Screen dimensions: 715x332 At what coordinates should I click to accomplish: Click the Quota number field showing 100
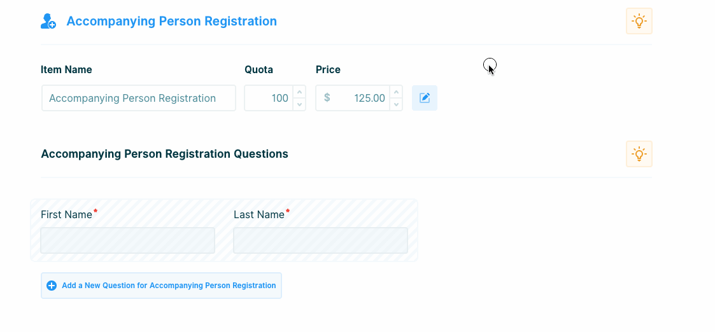(x=269, y=98)
